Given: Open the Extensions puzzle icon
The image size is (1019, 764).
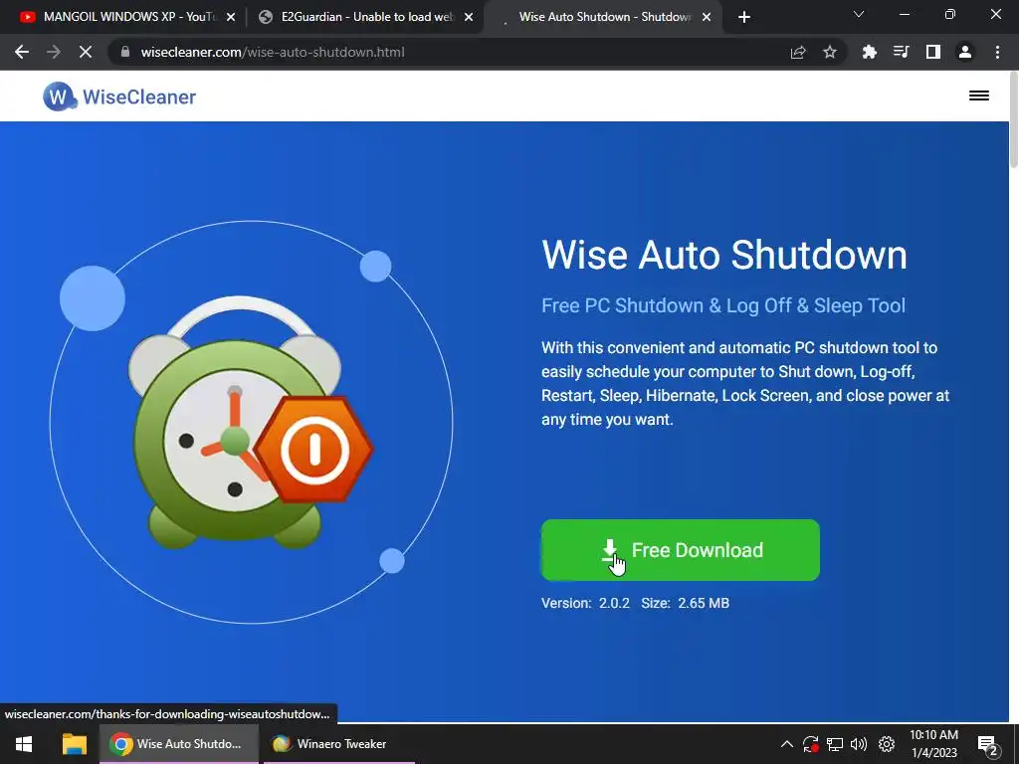Looking at the screenshot, I should tap(869, 52).
